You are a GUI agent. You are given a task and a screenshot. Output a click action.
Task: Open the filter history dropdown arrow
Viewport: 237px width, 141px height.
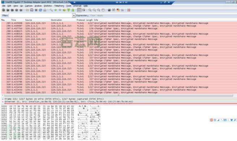click(74, 16)
